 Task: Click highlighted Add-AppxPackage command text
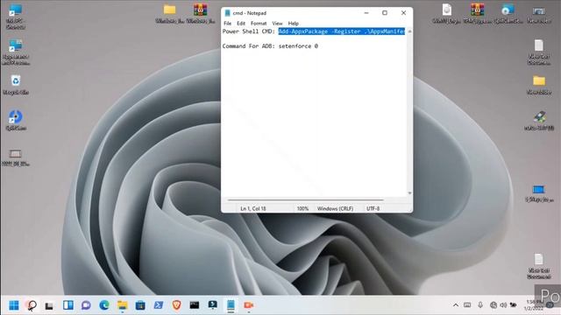point(341,31)
